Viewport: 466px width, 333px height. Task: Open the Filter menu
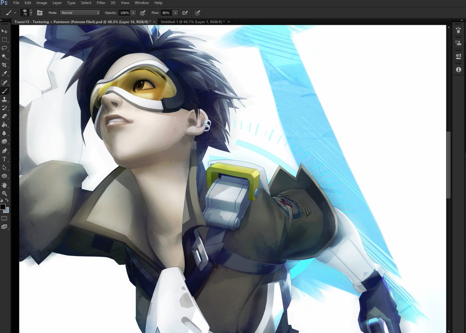pos(101,3)
